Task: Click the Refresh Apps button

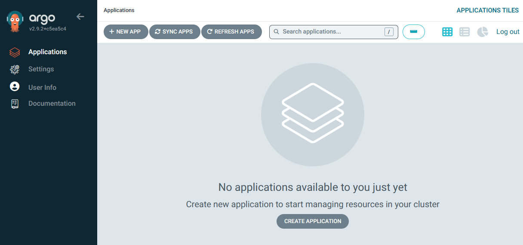Action: (231, 32)
